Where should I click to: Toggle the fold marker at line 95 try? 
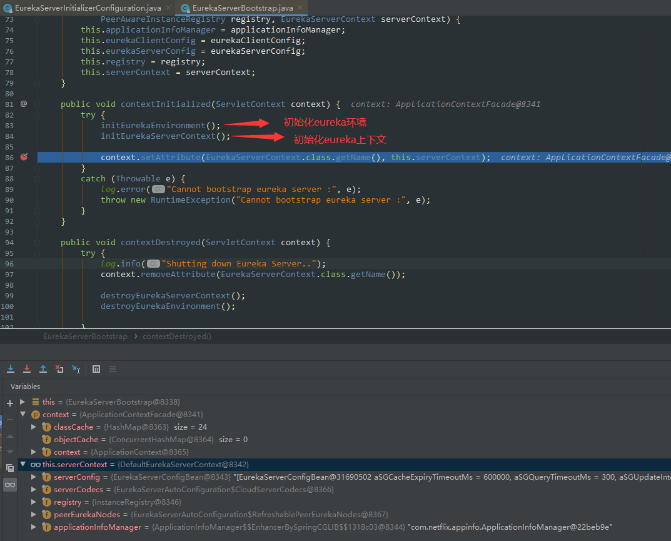point(38,253)
